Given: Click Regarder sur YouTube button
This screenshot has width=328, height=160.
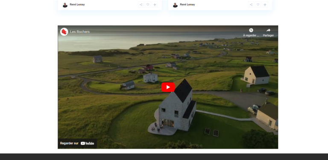Looking at the screenshot, I should pyautogui.click(x=77, y=143).
